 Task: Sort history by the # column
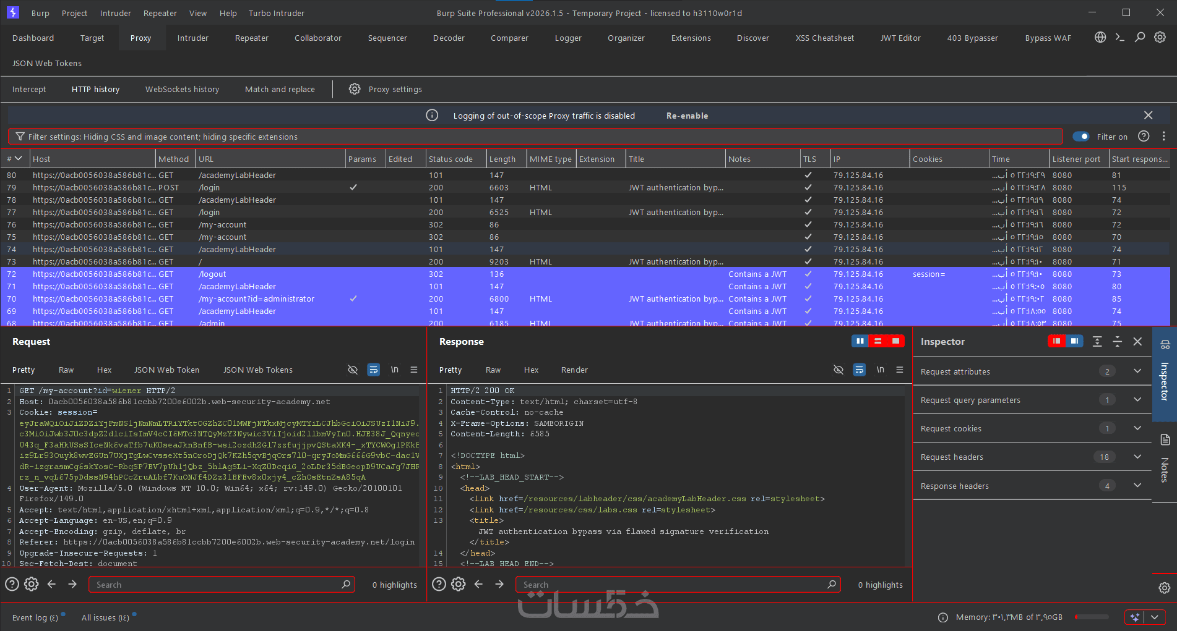(15, 159)
